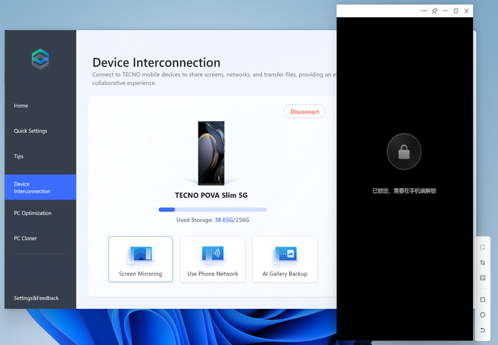This screenshot has height=345, width=498.
Task: Go to Home in the sidebar
Action: point(21,106)
